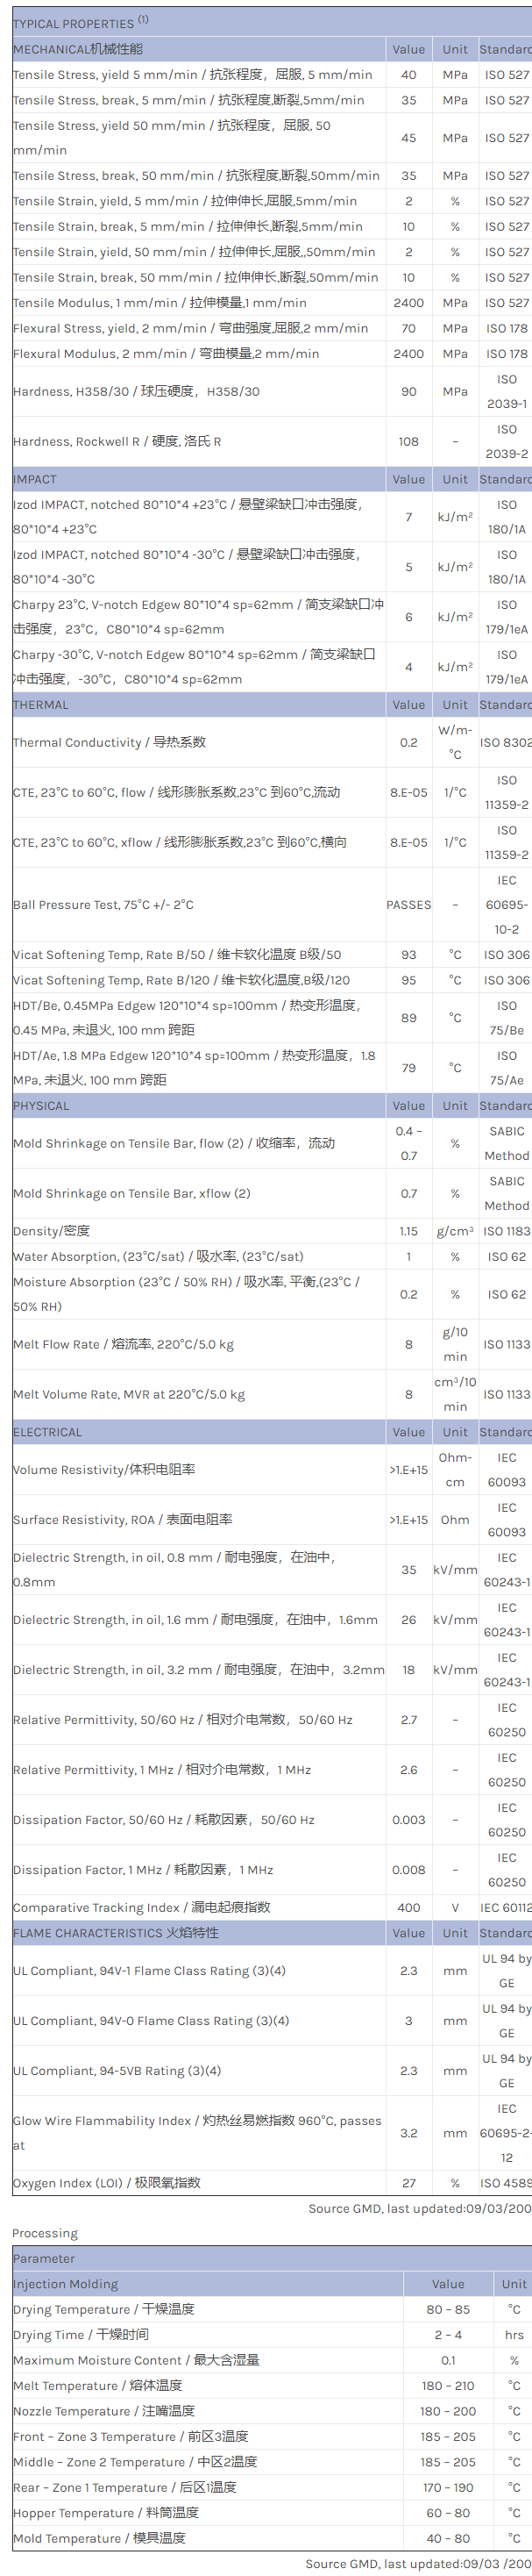Click the Processing heading above Parameter table
The width and height of the screenshot is (532, 2576).
45,2233
